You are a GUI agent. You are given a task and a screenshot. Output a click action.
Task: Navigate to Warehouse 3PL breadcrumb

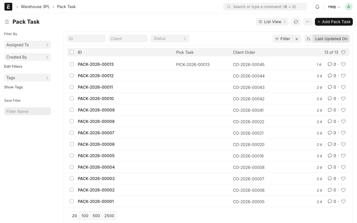click(35, 7)
